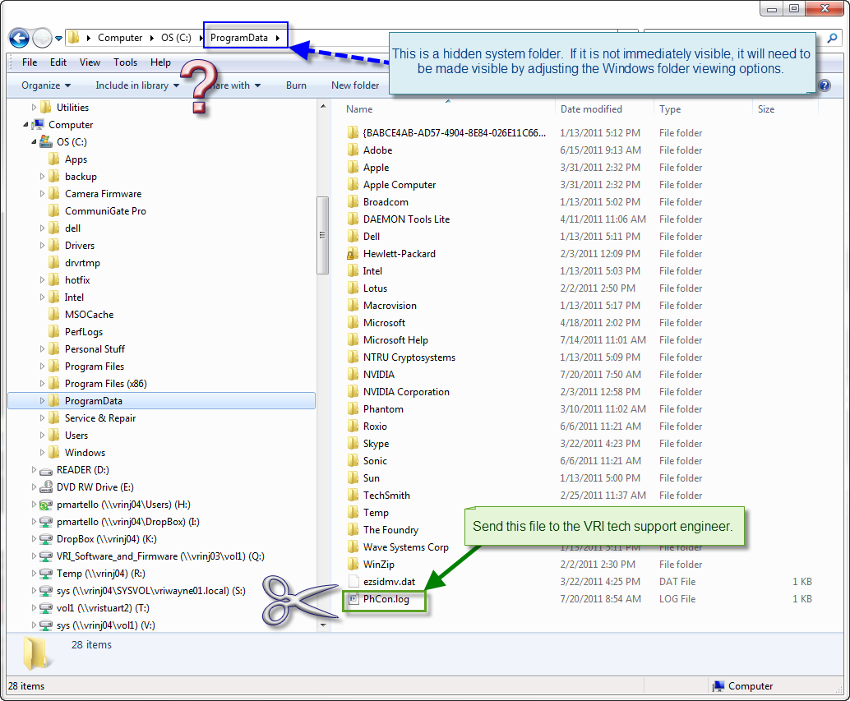Click the back navigation arrow
This screenshot has height=701, width=850.
click(18, 38)
